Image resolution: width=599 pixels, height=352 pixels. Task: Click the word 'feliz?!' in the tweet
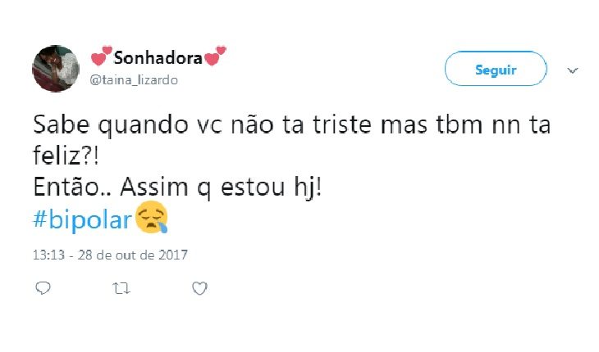[x=66, y=156]
